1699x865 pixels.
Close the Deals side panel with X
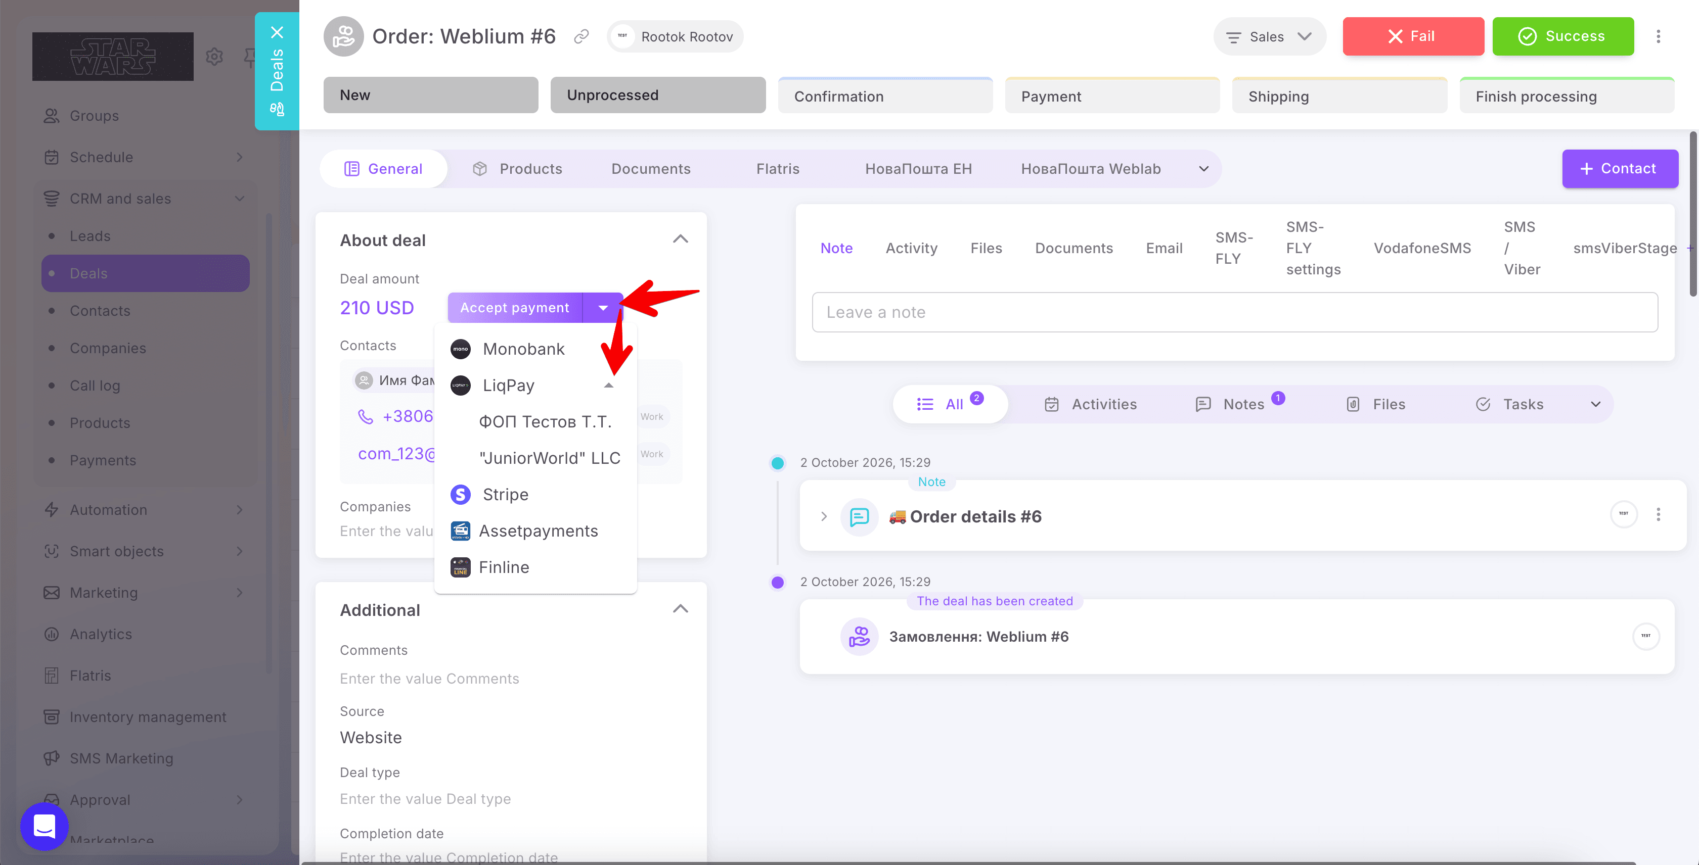[277, 32]
